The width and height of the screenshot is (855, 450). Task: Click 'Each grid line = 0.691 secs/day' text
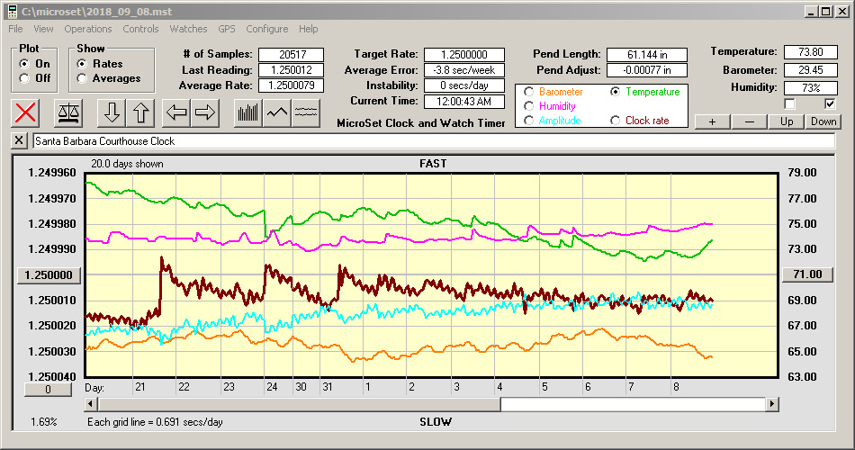(x=155, y=422)
